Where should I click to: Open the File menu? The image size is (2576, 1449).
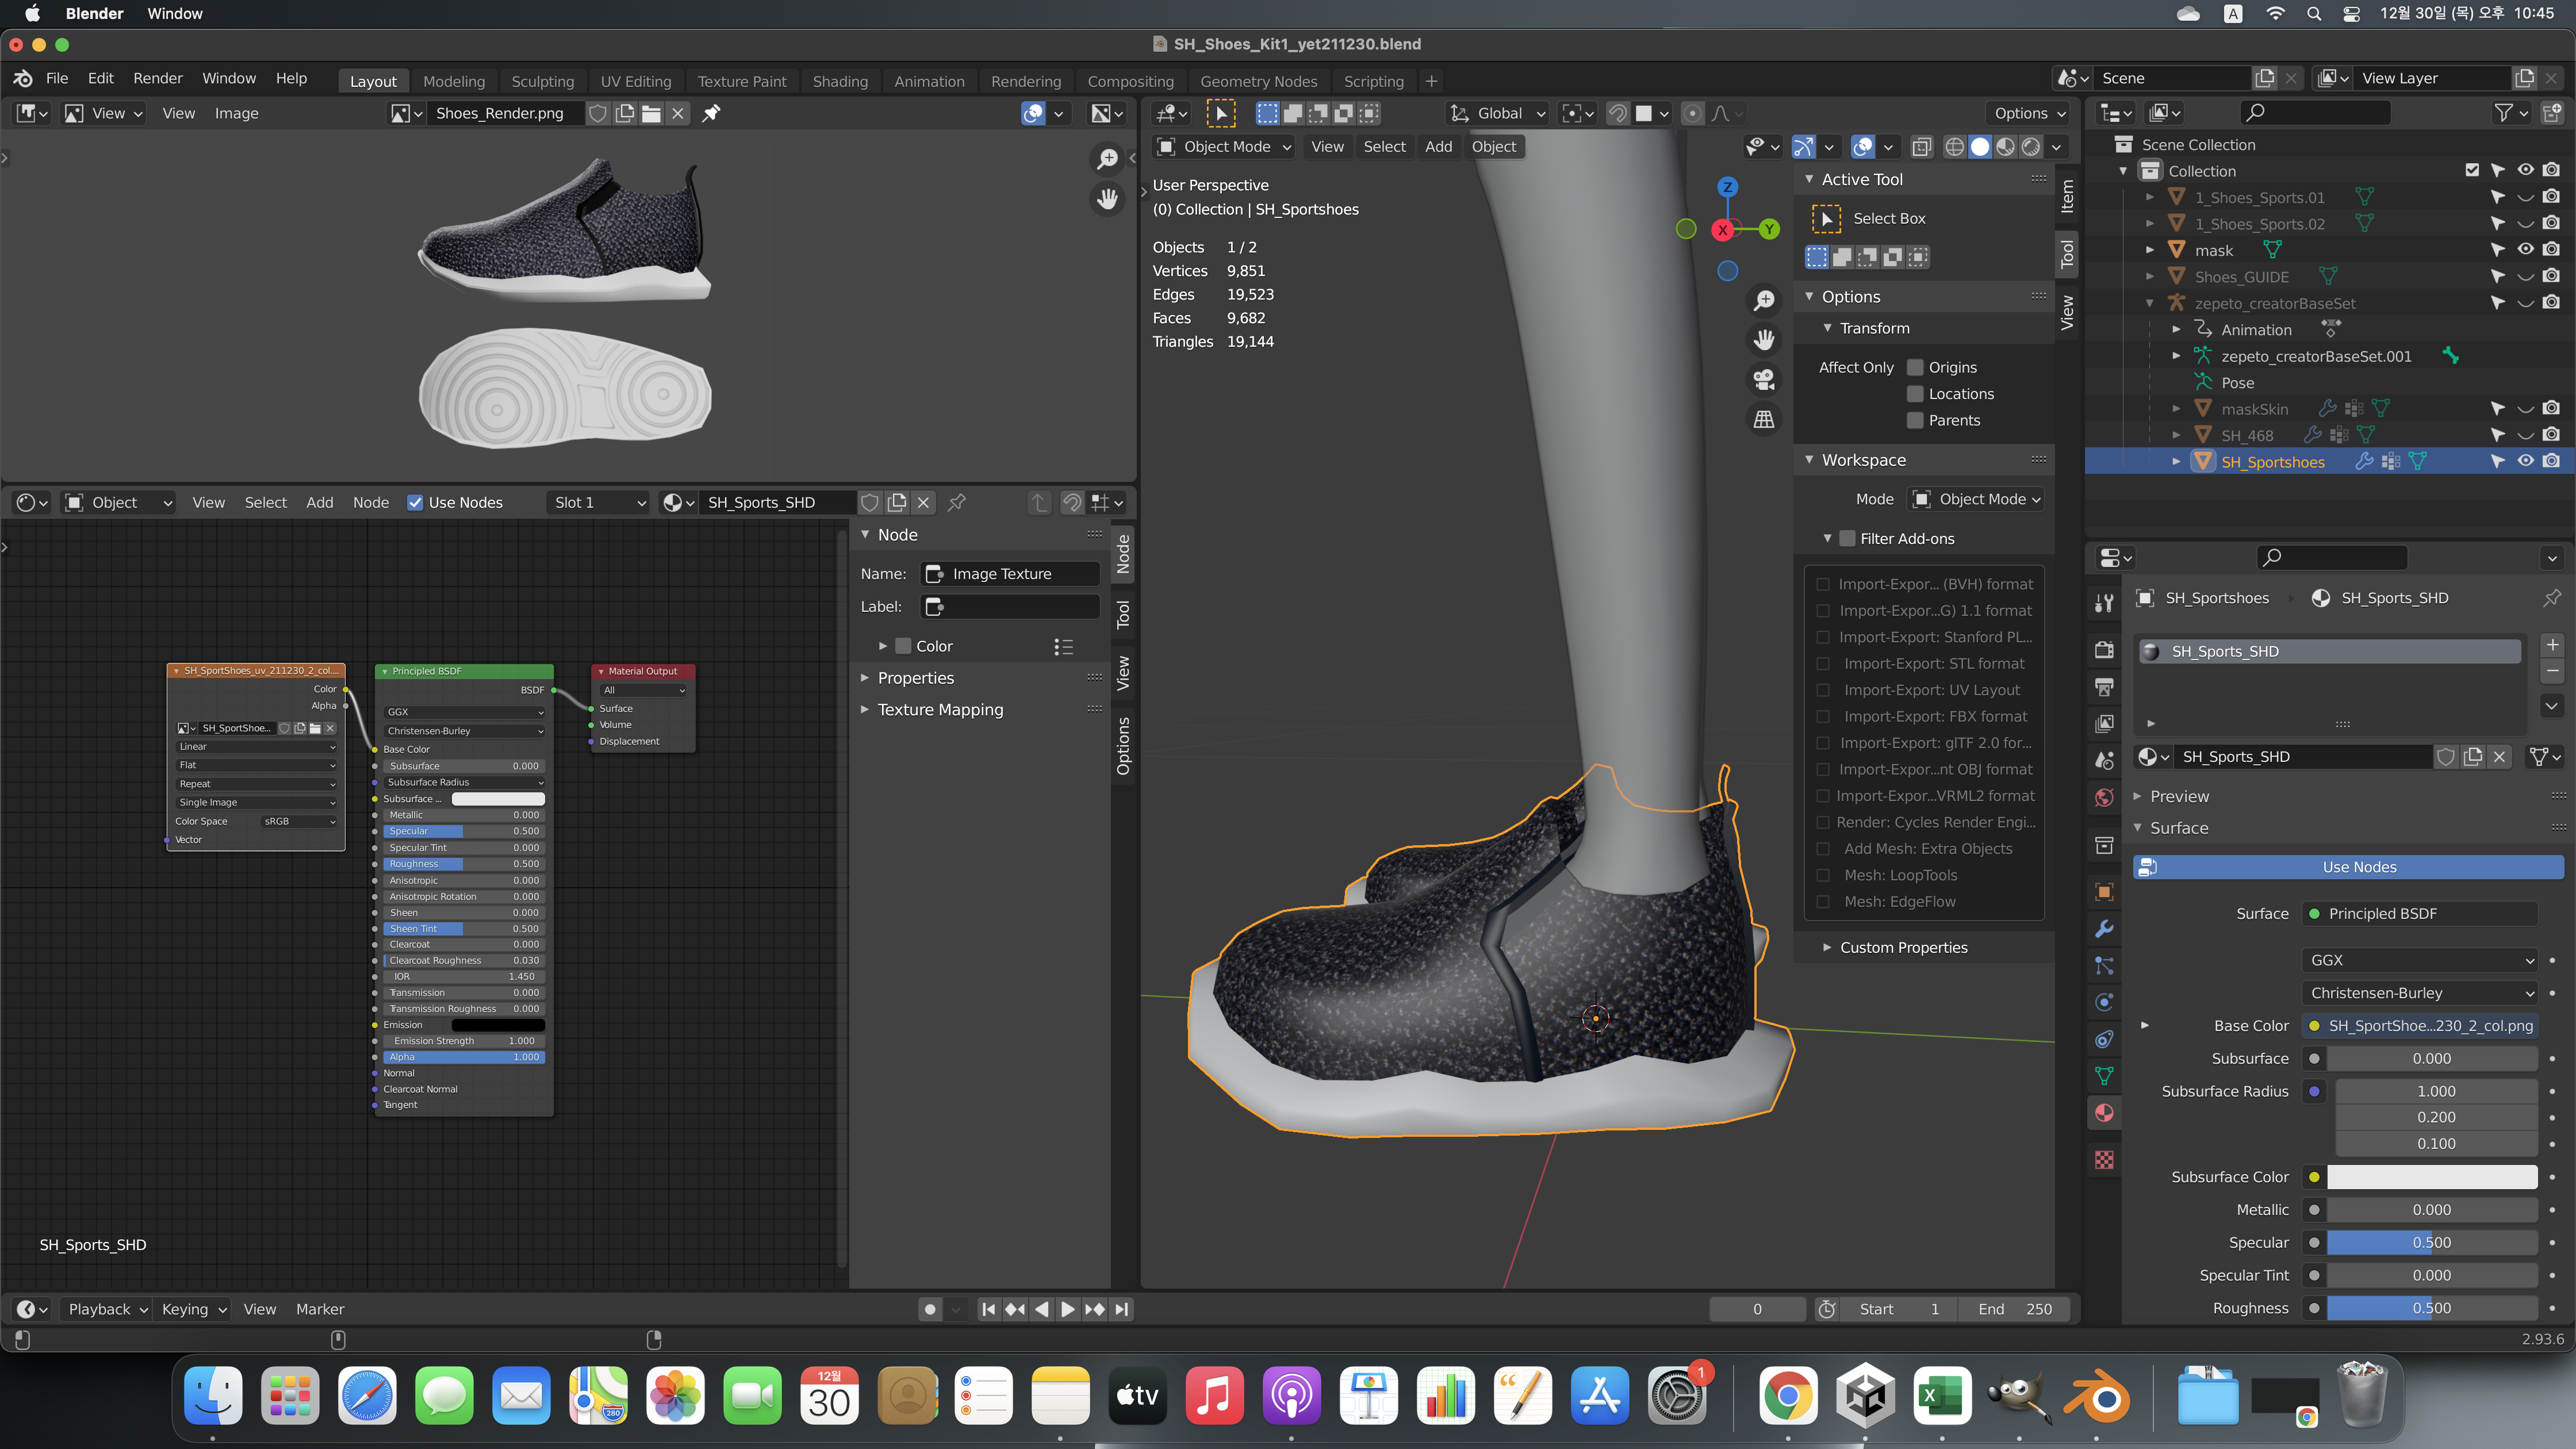(x=57, y=78)
